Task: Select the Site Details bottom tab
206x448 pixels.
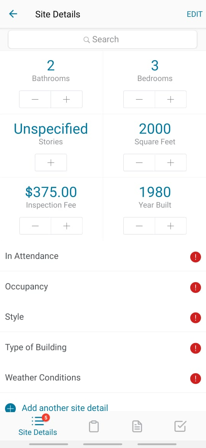Action: (x=38, y=426)
